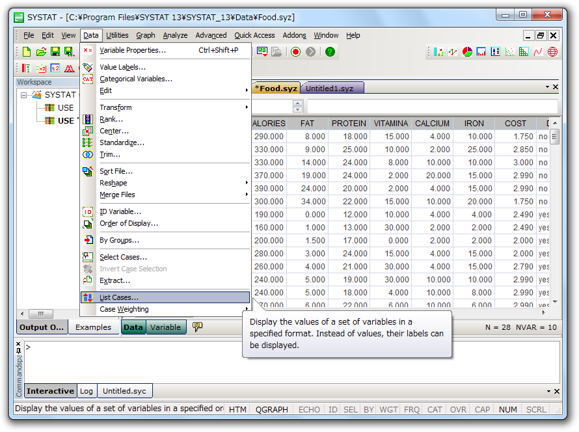The image size is (579, 432).
Task: Switch to the Variable view tab
Action: click(x=165, y=327)
